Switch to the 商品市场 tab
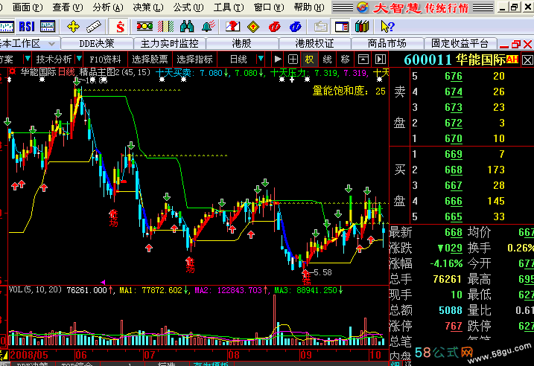This screenshot has width=534, height=366. pyautogui.click(x=387, y=44)
